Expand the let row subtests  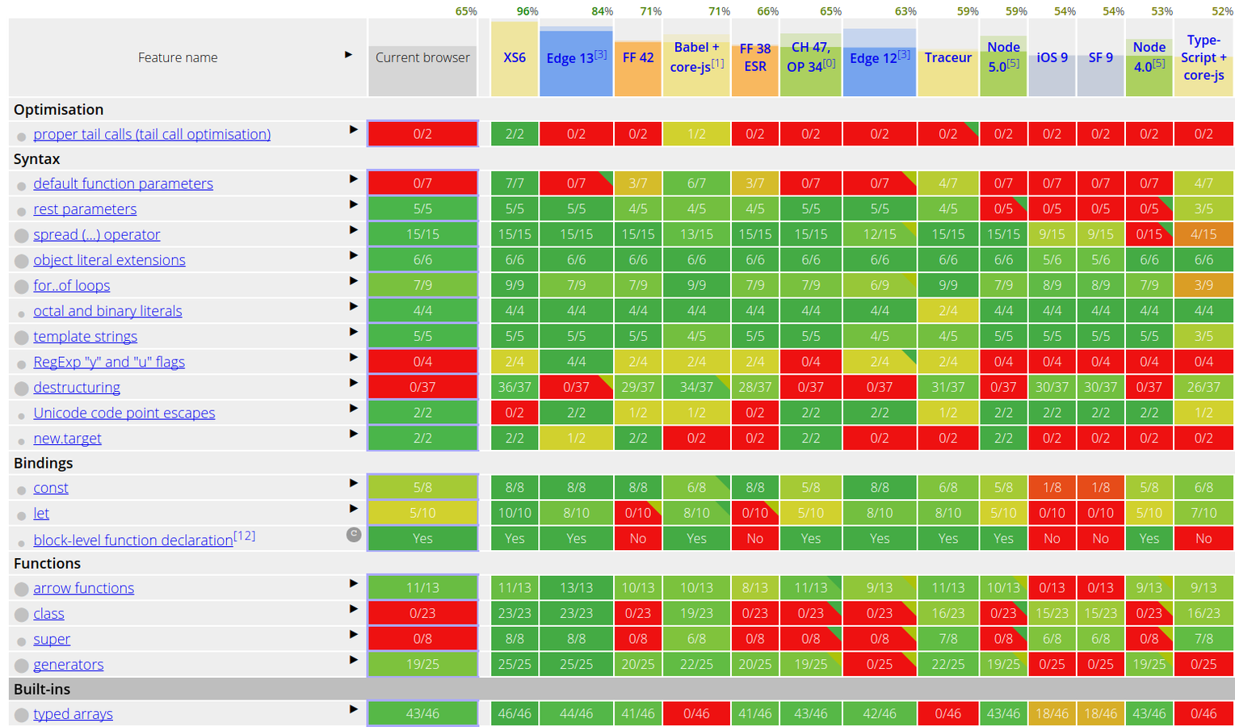(353, 508)
